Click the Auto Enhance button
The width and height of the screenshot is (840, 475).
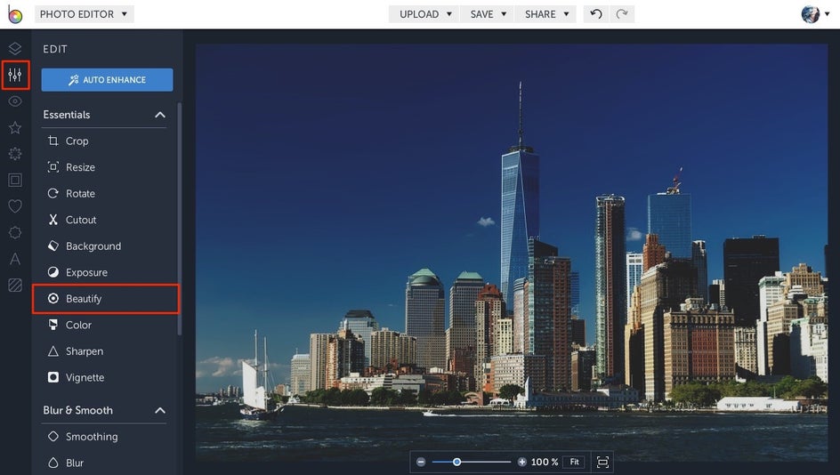tap(107, 79)
